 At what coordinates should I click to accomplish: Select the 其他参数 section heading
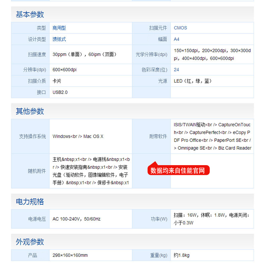(30, 111)
